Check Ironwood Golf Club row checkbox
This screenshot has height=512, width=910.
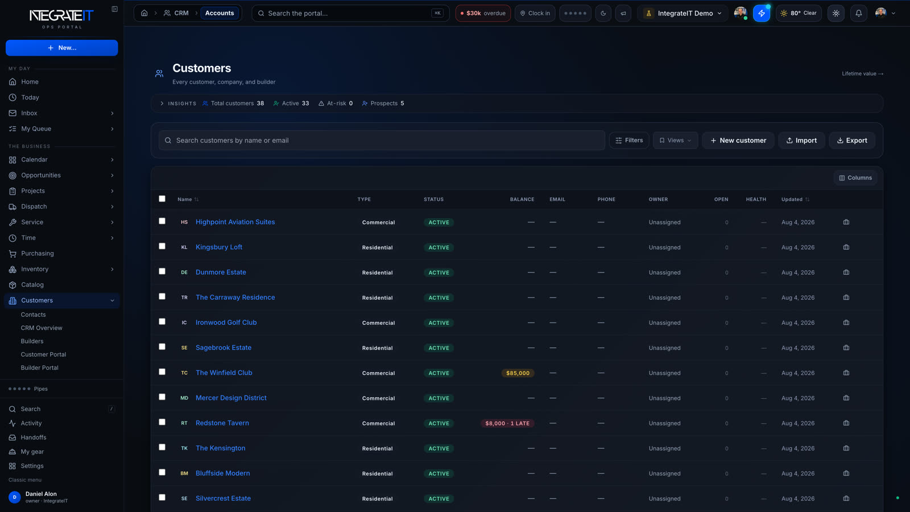(162, 321)
